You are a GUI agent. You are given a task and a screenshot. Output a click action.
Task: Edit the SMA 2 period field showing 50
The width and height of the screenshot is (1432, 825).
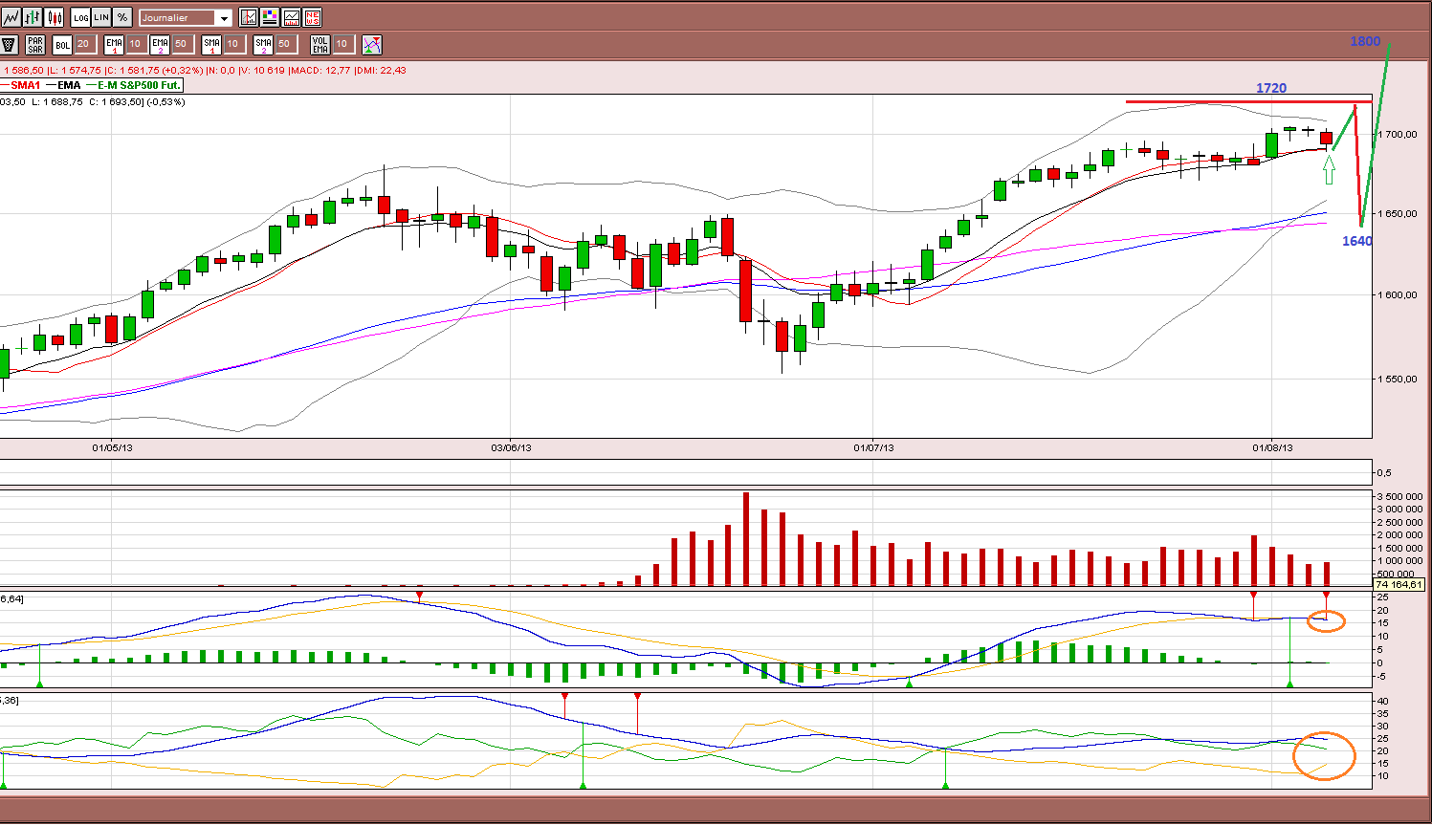[285, 44]
